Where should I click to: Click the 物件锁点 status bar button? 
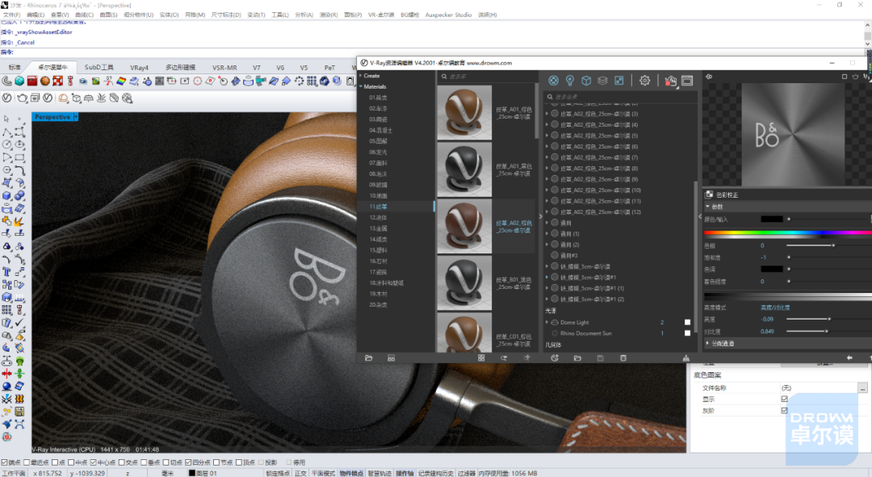tap(351, 473)
